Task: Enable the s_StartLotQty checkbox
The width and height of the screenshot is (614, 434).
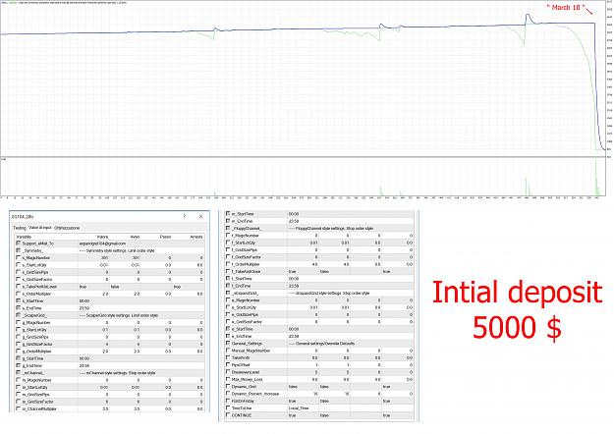Action: pyautogui.click(x=18, y=265)
